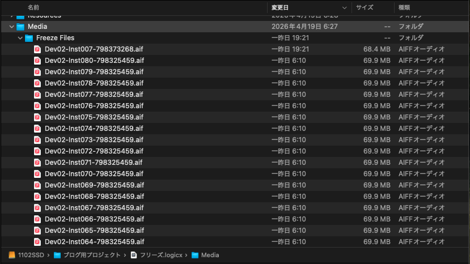
Task: Click the Dev02-Inst071 audio file icon
Action: coord(37,163)
